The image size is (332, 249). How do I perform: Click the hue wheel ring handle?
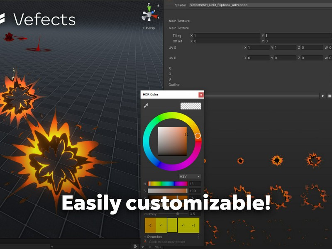(198, 136)
